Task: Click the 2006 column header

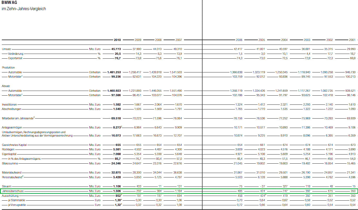Action: (x=239, y=40)
